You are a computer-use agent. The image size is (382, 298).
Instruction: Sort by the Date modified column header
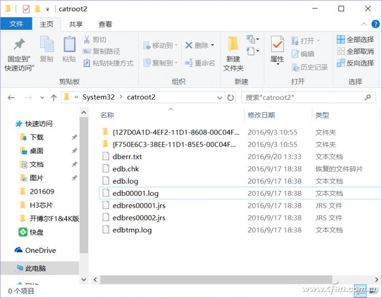tap(261, 115)
